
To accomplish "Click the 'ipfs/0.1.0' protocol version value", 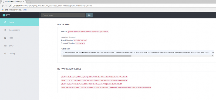I will coord(80,43).
